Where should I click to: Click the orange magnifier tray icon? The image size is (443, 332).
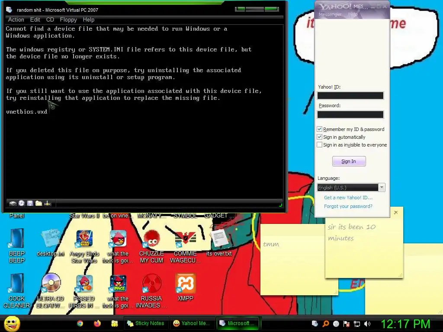click(325, 324)
